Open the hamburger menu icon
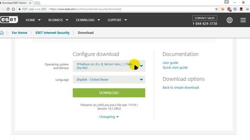 tap(243, 20)
